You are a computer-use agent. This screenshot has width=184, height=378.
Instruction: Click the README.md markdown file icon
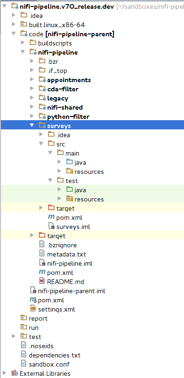42,281
